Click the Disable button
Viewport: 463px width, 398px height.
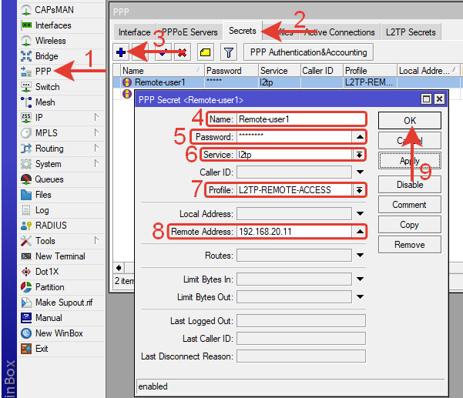pos(409,185)
